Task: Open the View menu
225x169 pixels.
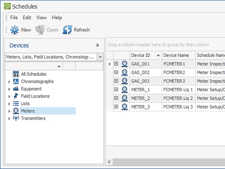Action: tap(41, 18)
